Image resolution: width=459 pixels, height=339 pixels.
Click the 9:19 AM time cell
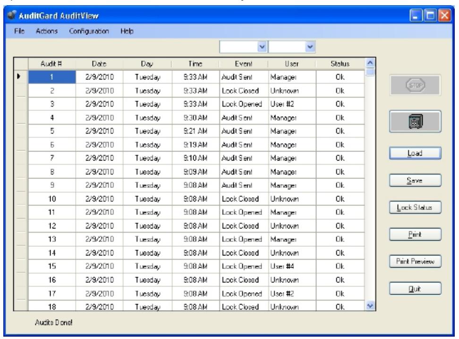[195, 144]
